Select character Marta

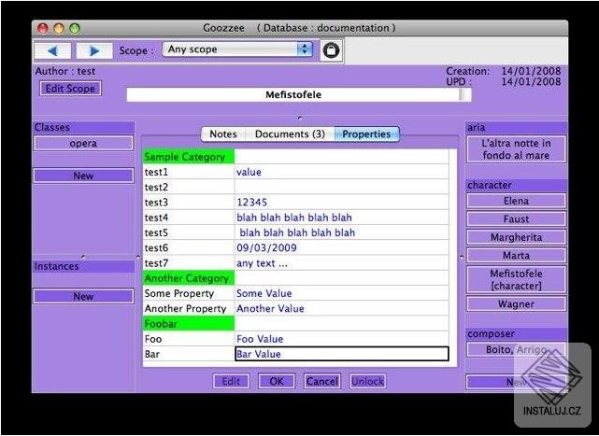coord(516,255)
